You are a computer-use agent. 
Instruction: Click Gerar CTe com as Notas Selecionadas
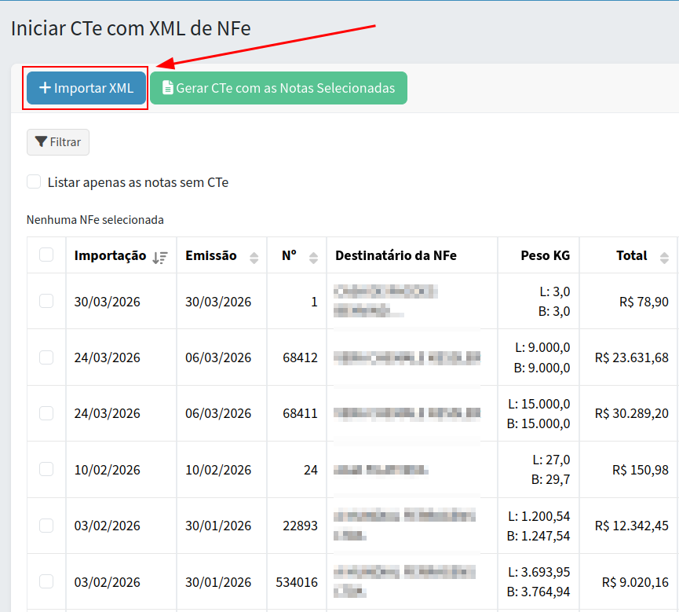tap(278, 88)
